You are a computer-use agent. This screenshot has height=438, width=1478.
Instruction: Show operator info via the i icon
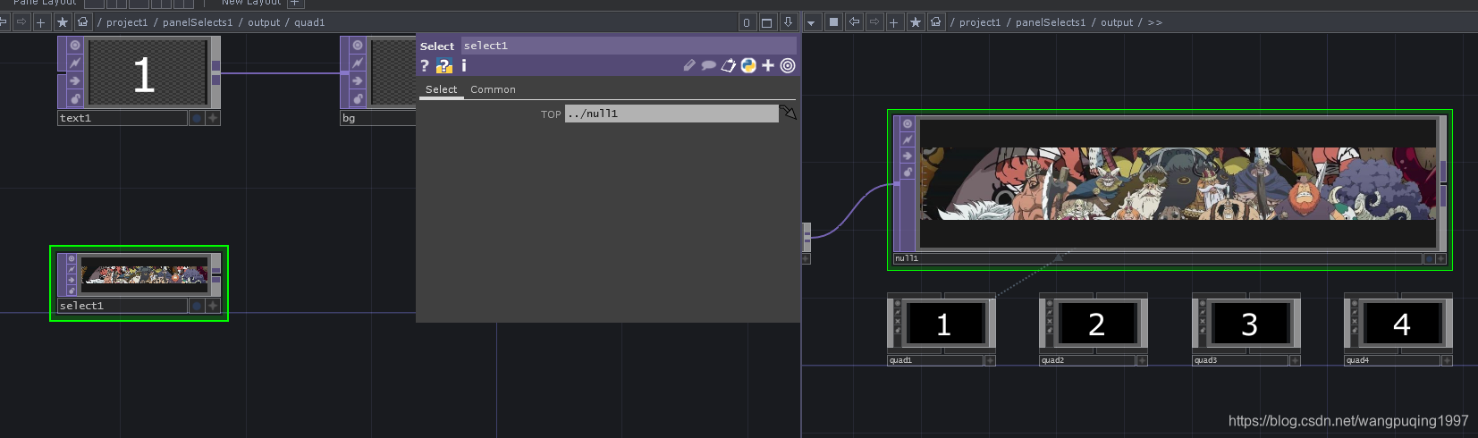pos(463,65)
